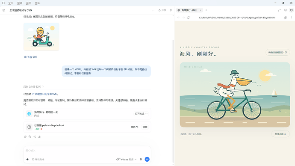
Task: Expand the 用时 2分钟 32秒 details
Action: click(33, 86)
